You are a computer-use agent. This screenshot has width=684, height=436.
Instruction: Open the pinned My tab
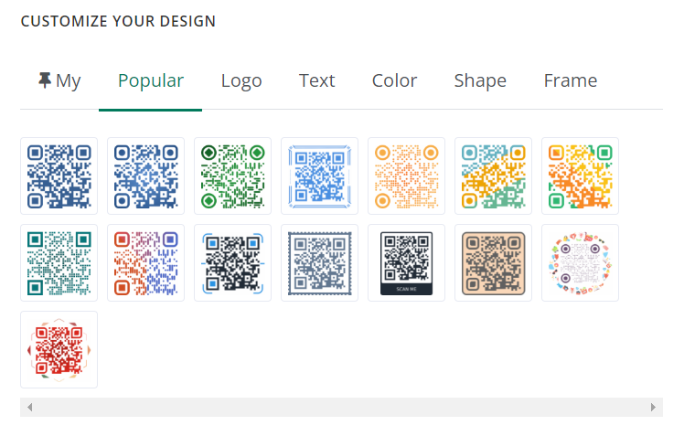pyautogui.click(x=59, y=80)
